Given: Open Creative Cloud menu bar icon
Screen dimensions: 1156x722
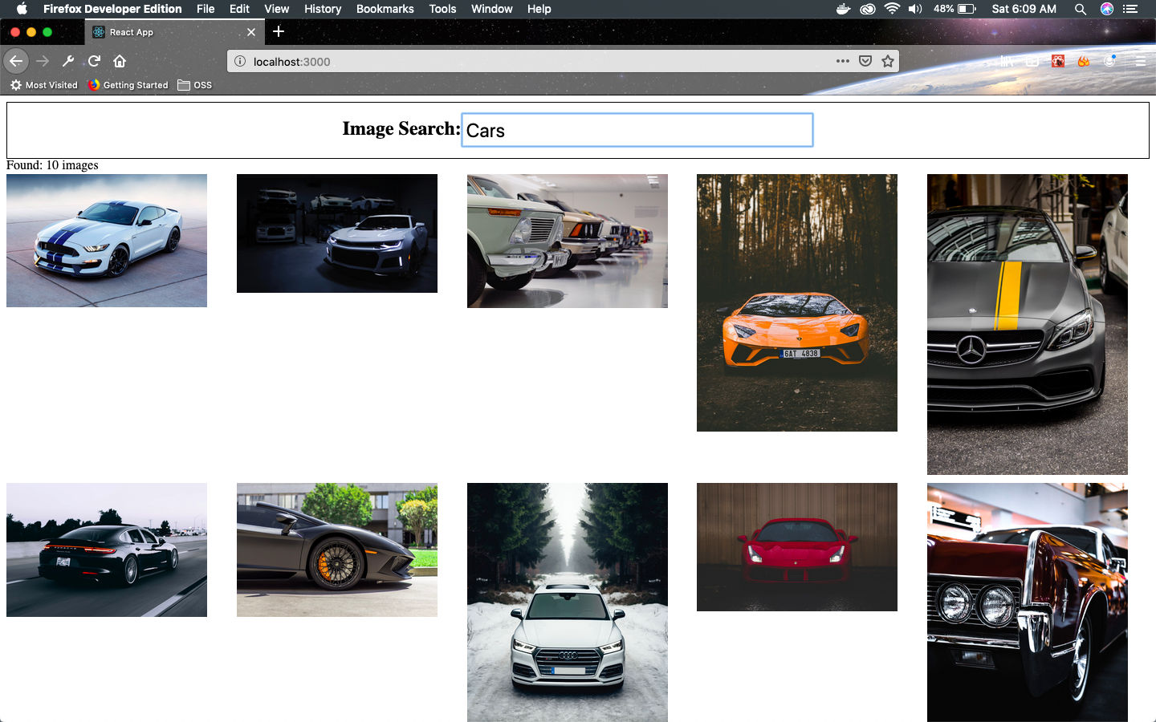Looking at the screenshot, I should [868, 9].
